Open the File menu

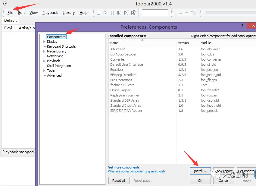10,13
